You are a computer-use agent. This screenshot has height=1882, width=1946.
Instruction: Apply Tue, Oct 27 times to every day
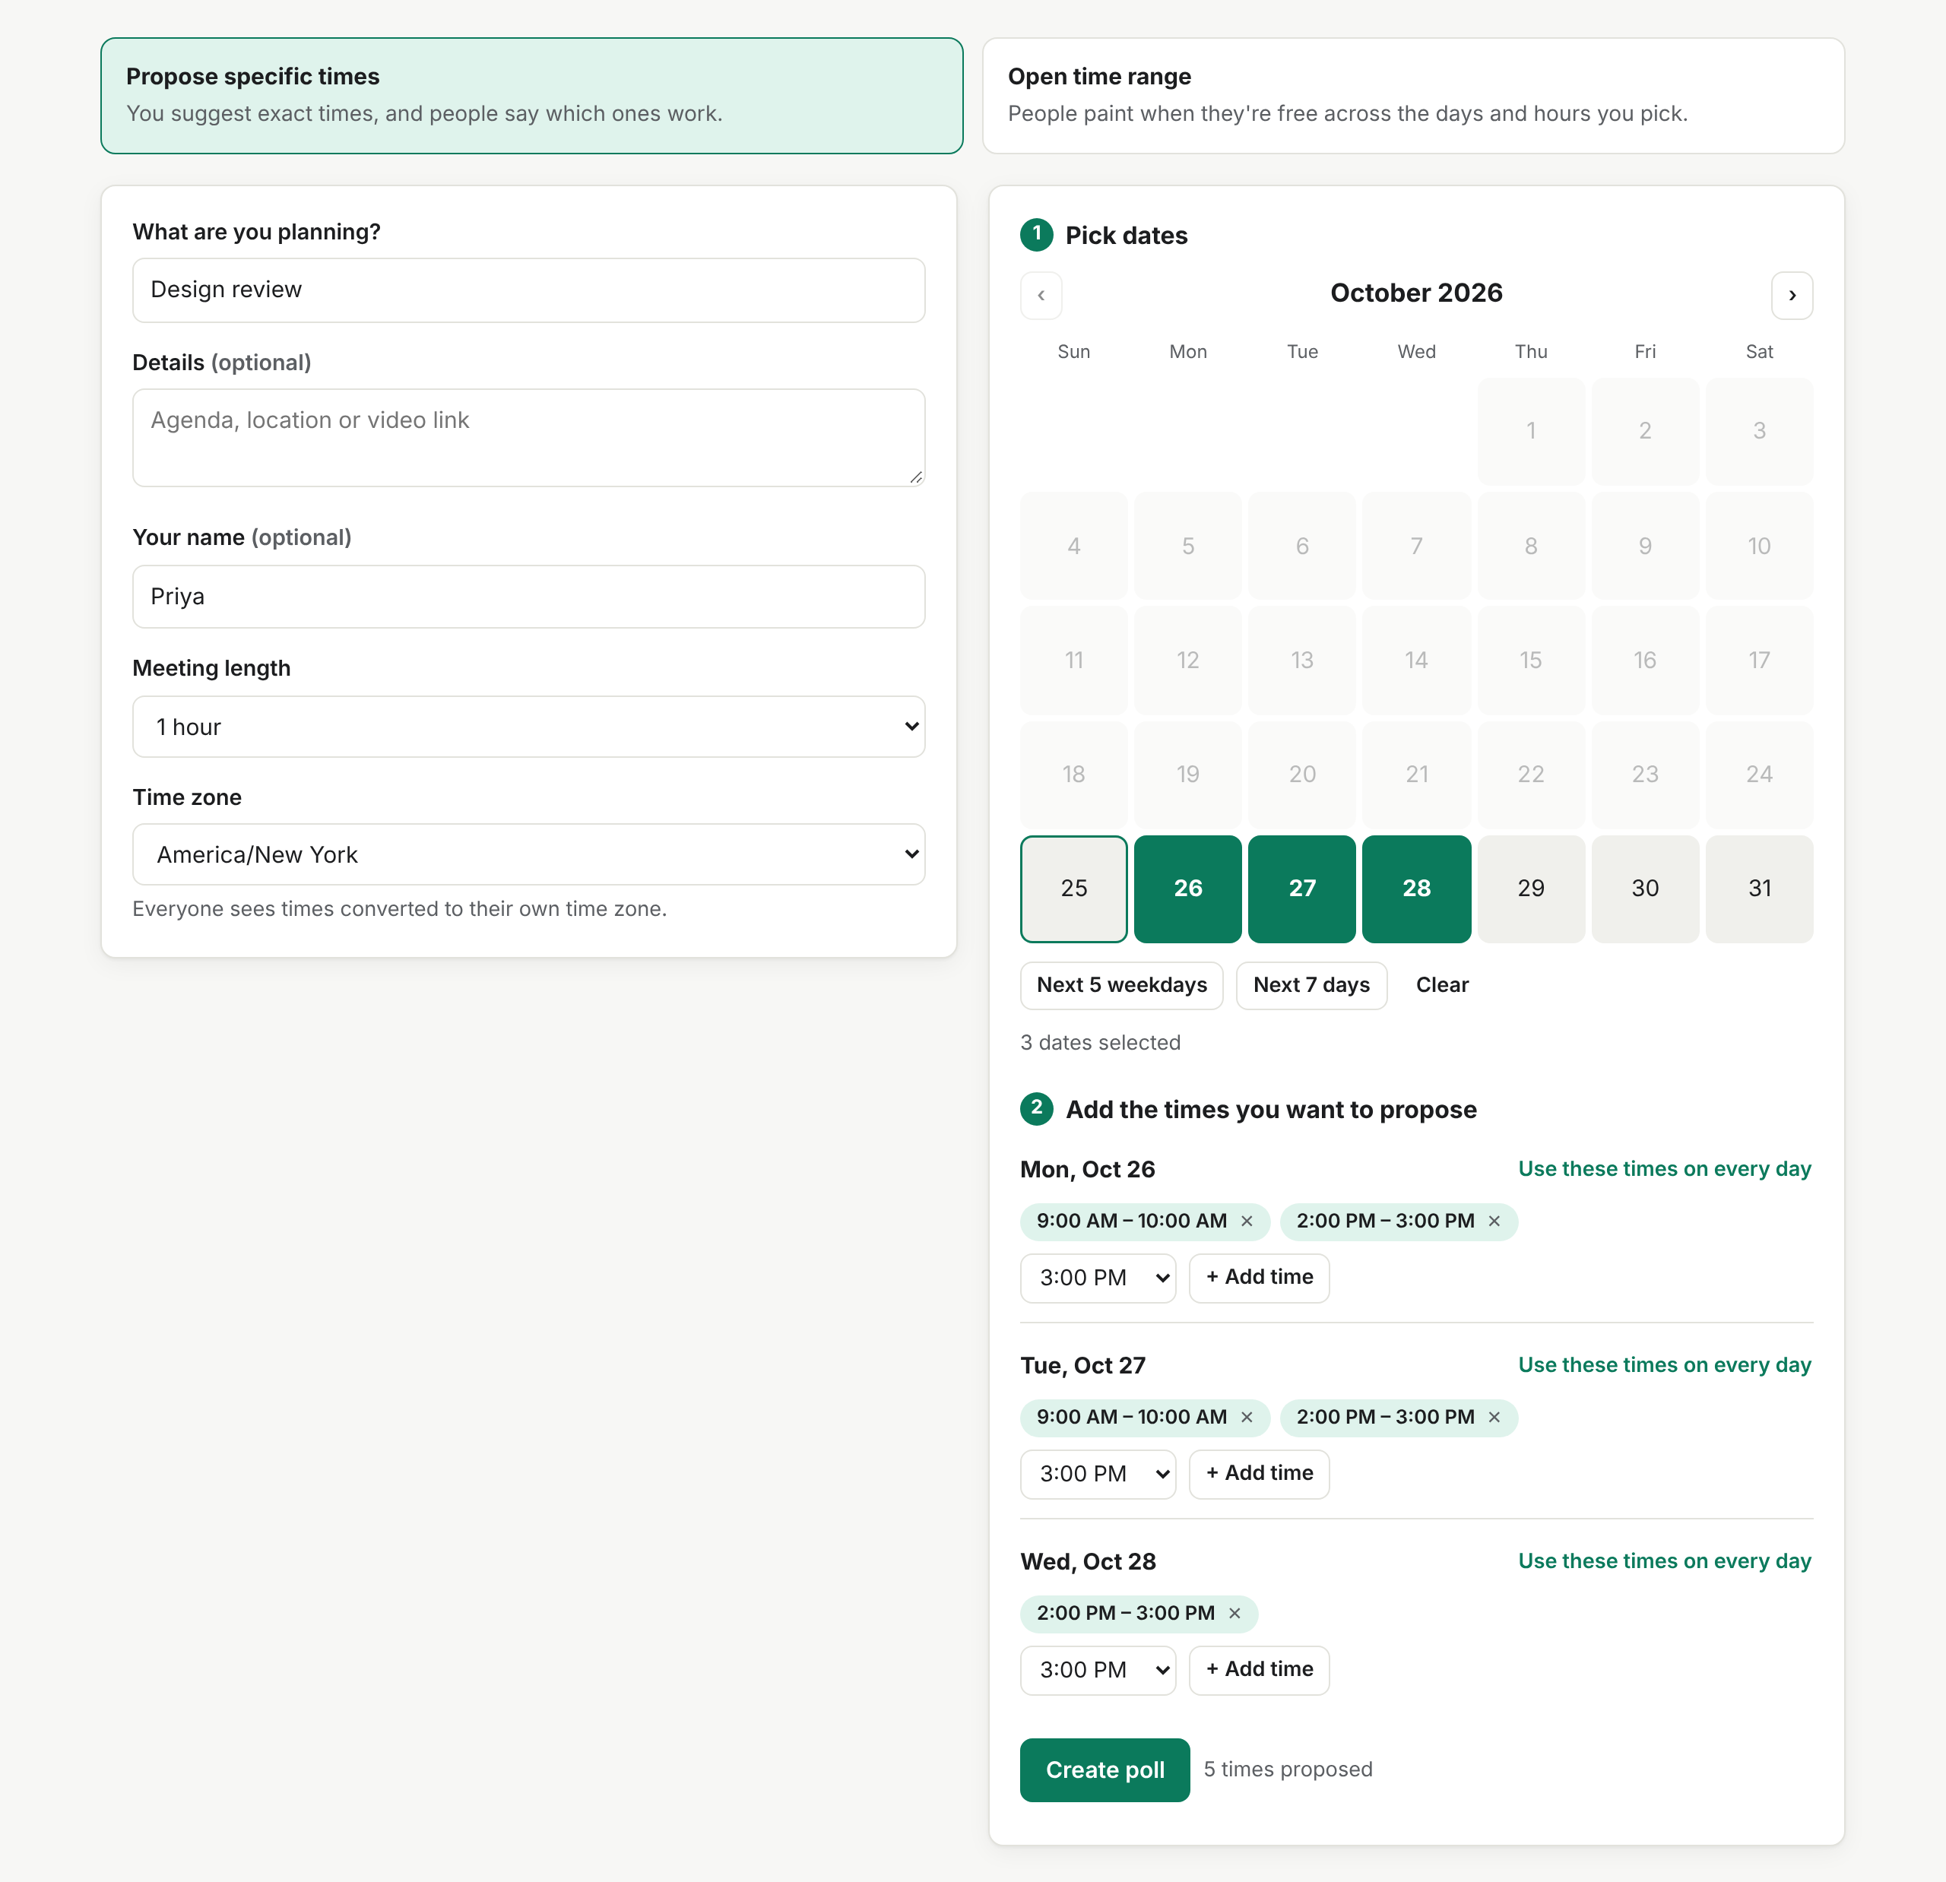[1664, 1366]
